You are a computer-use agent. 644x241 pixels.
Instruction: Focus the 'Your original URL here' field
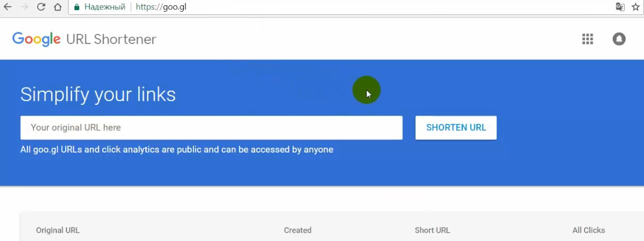pyautogui.click(x=211, y=128)
